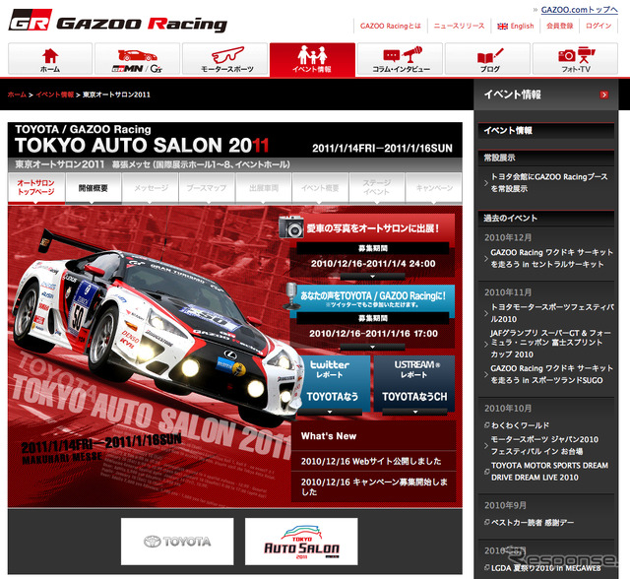Go to Home via house icon

(50, 59)
